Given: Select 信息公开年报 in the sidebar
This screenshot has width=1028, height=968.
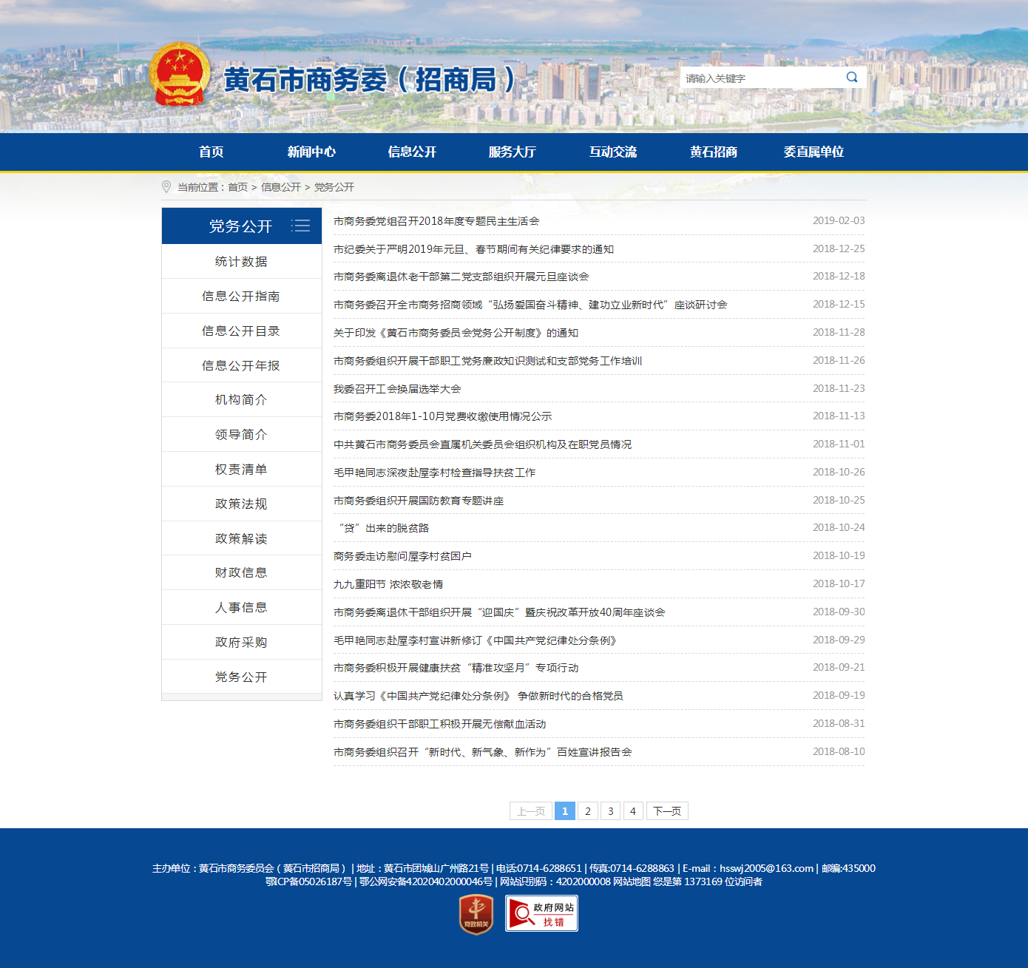Looking at the screenshot, I should pos(241,365).
